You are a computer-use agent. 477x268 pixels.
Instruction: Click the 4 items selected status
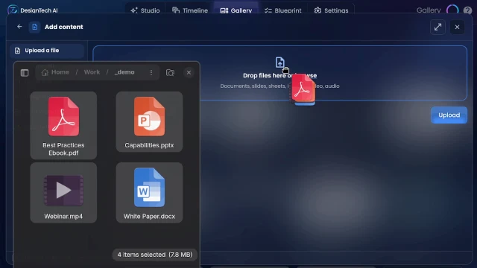point(154,255)
